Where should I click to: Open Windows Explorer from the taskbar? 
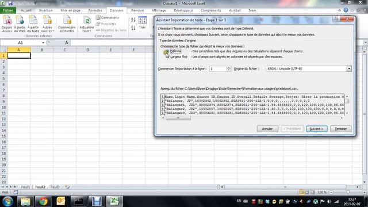[x=25, y=201]
